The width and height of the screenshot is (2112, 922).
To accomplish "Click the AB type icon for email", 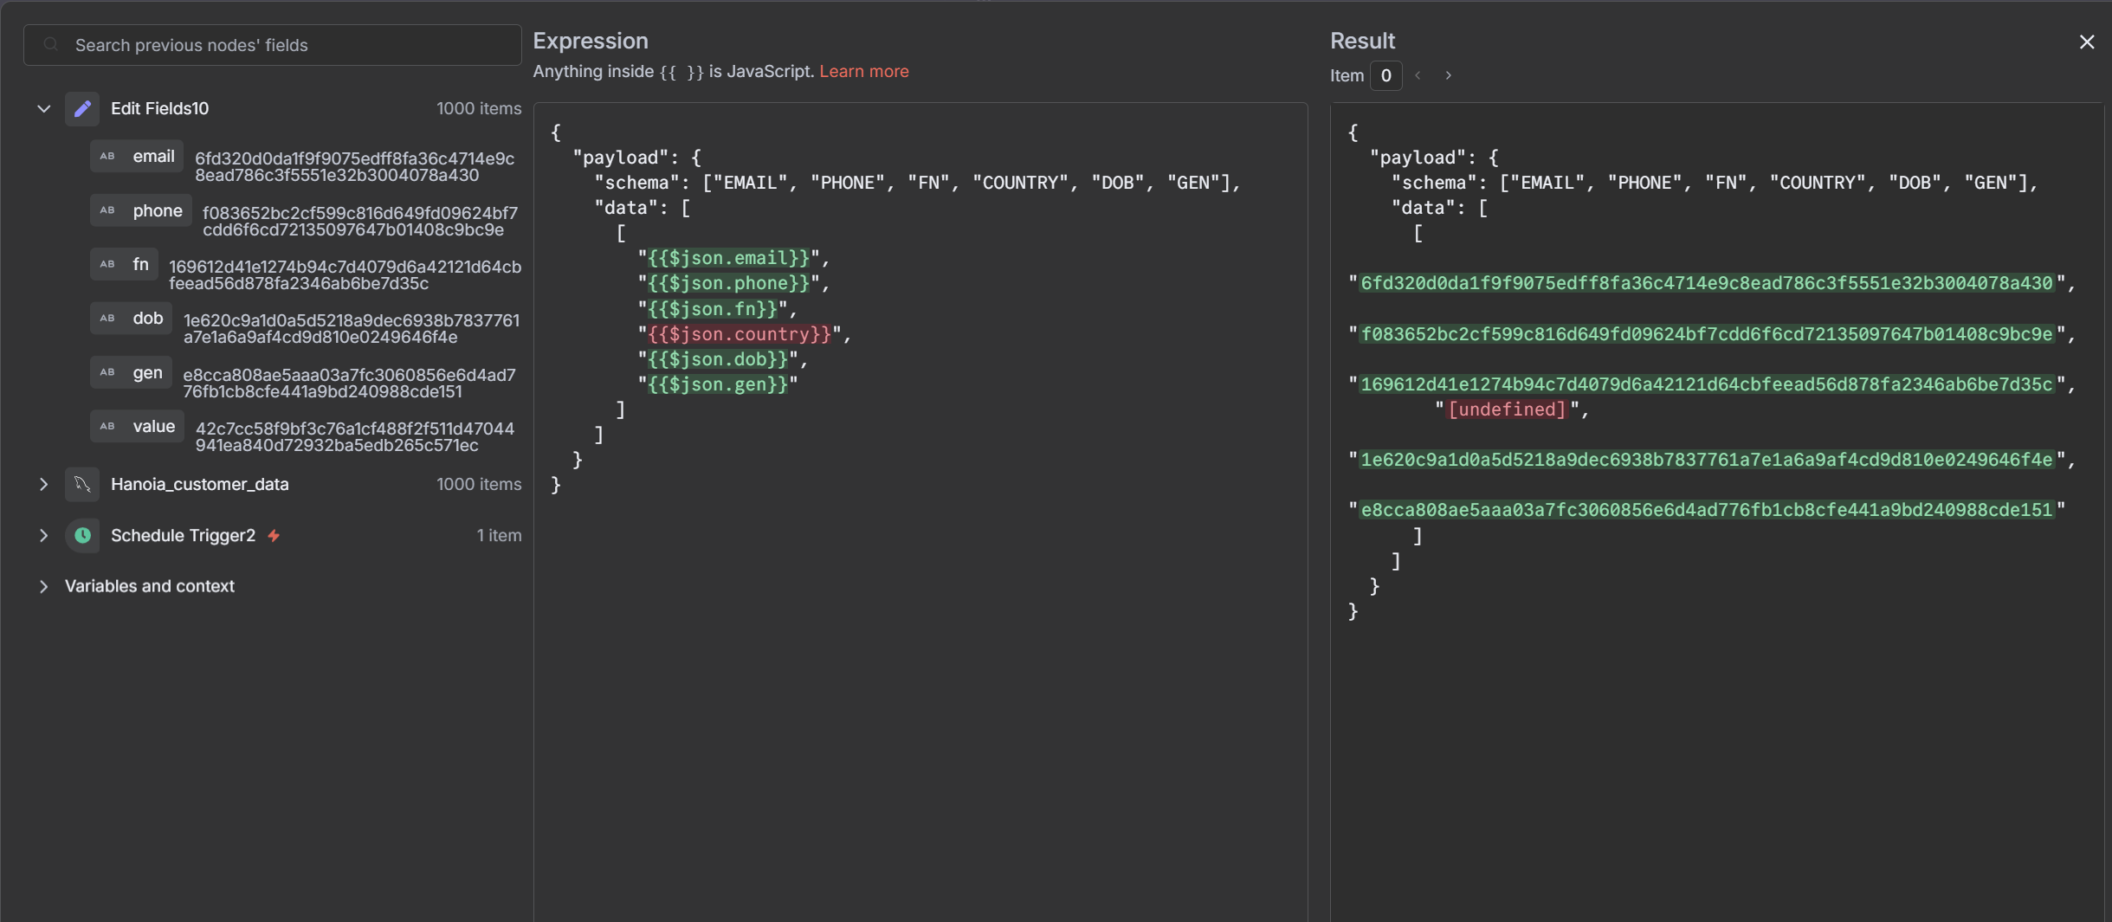I will pos(107,157).
